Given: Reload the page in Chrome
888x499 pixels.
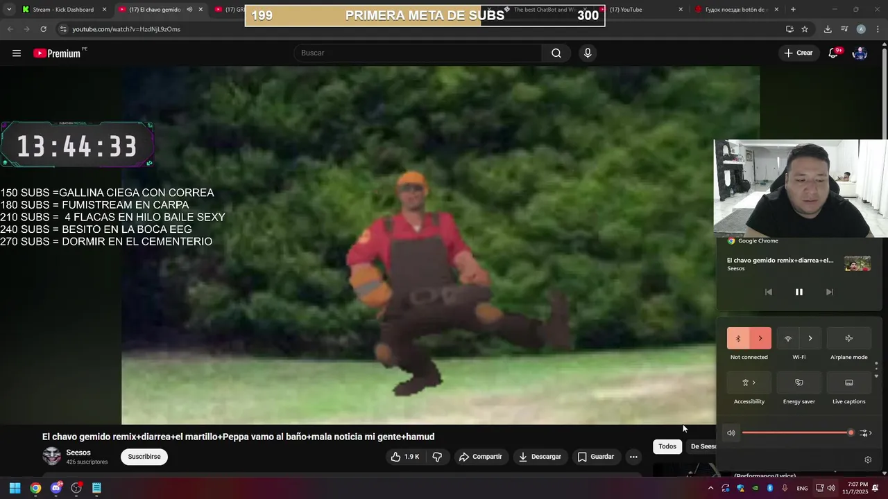Looking at the screenshot, I should coord(43,29).
